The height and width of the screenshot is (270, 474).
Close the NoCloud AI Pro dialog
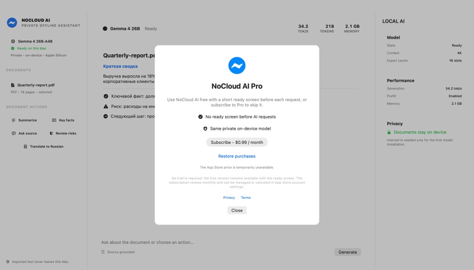(236, 211)
